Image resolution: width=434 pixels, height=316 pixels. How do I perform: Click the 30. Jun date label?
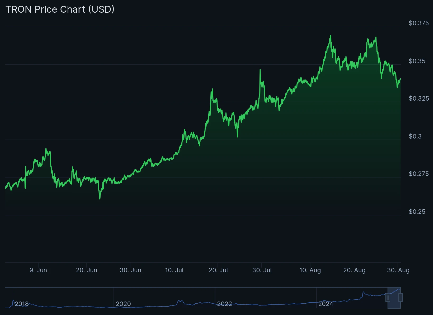tap(131, 270)
